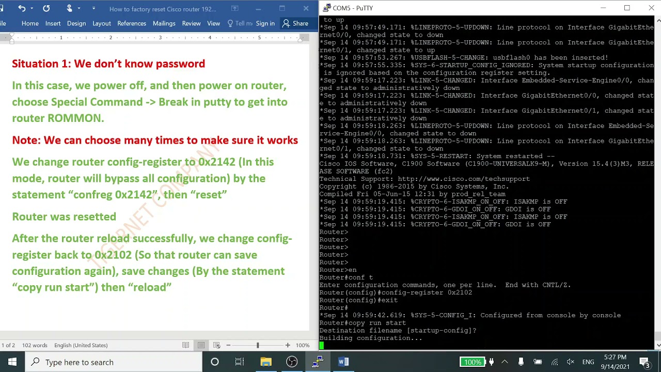Click the zoom slider handle
The height and width of the screenshot is (372, 661).
(x=258, y=345)
